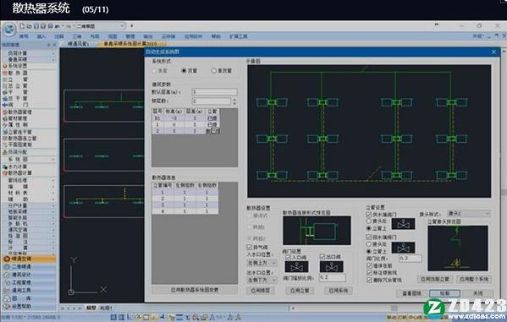Click the 入口阀 valve symbol preview
Image resolution: width=507 pixels, height=322 pixels.
click(x=296, y=267)
